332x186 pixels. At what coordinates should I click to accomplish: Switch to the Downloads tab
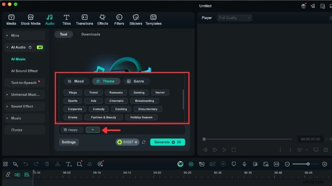point(90,34)
